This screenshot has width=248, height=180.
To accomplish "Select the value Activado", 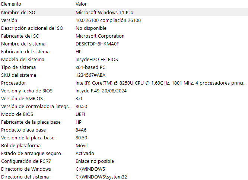I will [x=85, y=154].
